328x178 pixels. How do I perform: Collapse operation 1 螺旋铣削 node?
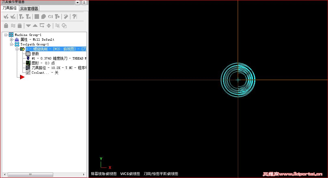click(17, 49)
